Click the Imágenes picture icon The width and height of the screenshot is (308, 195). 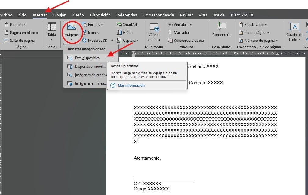pos(71,27)
